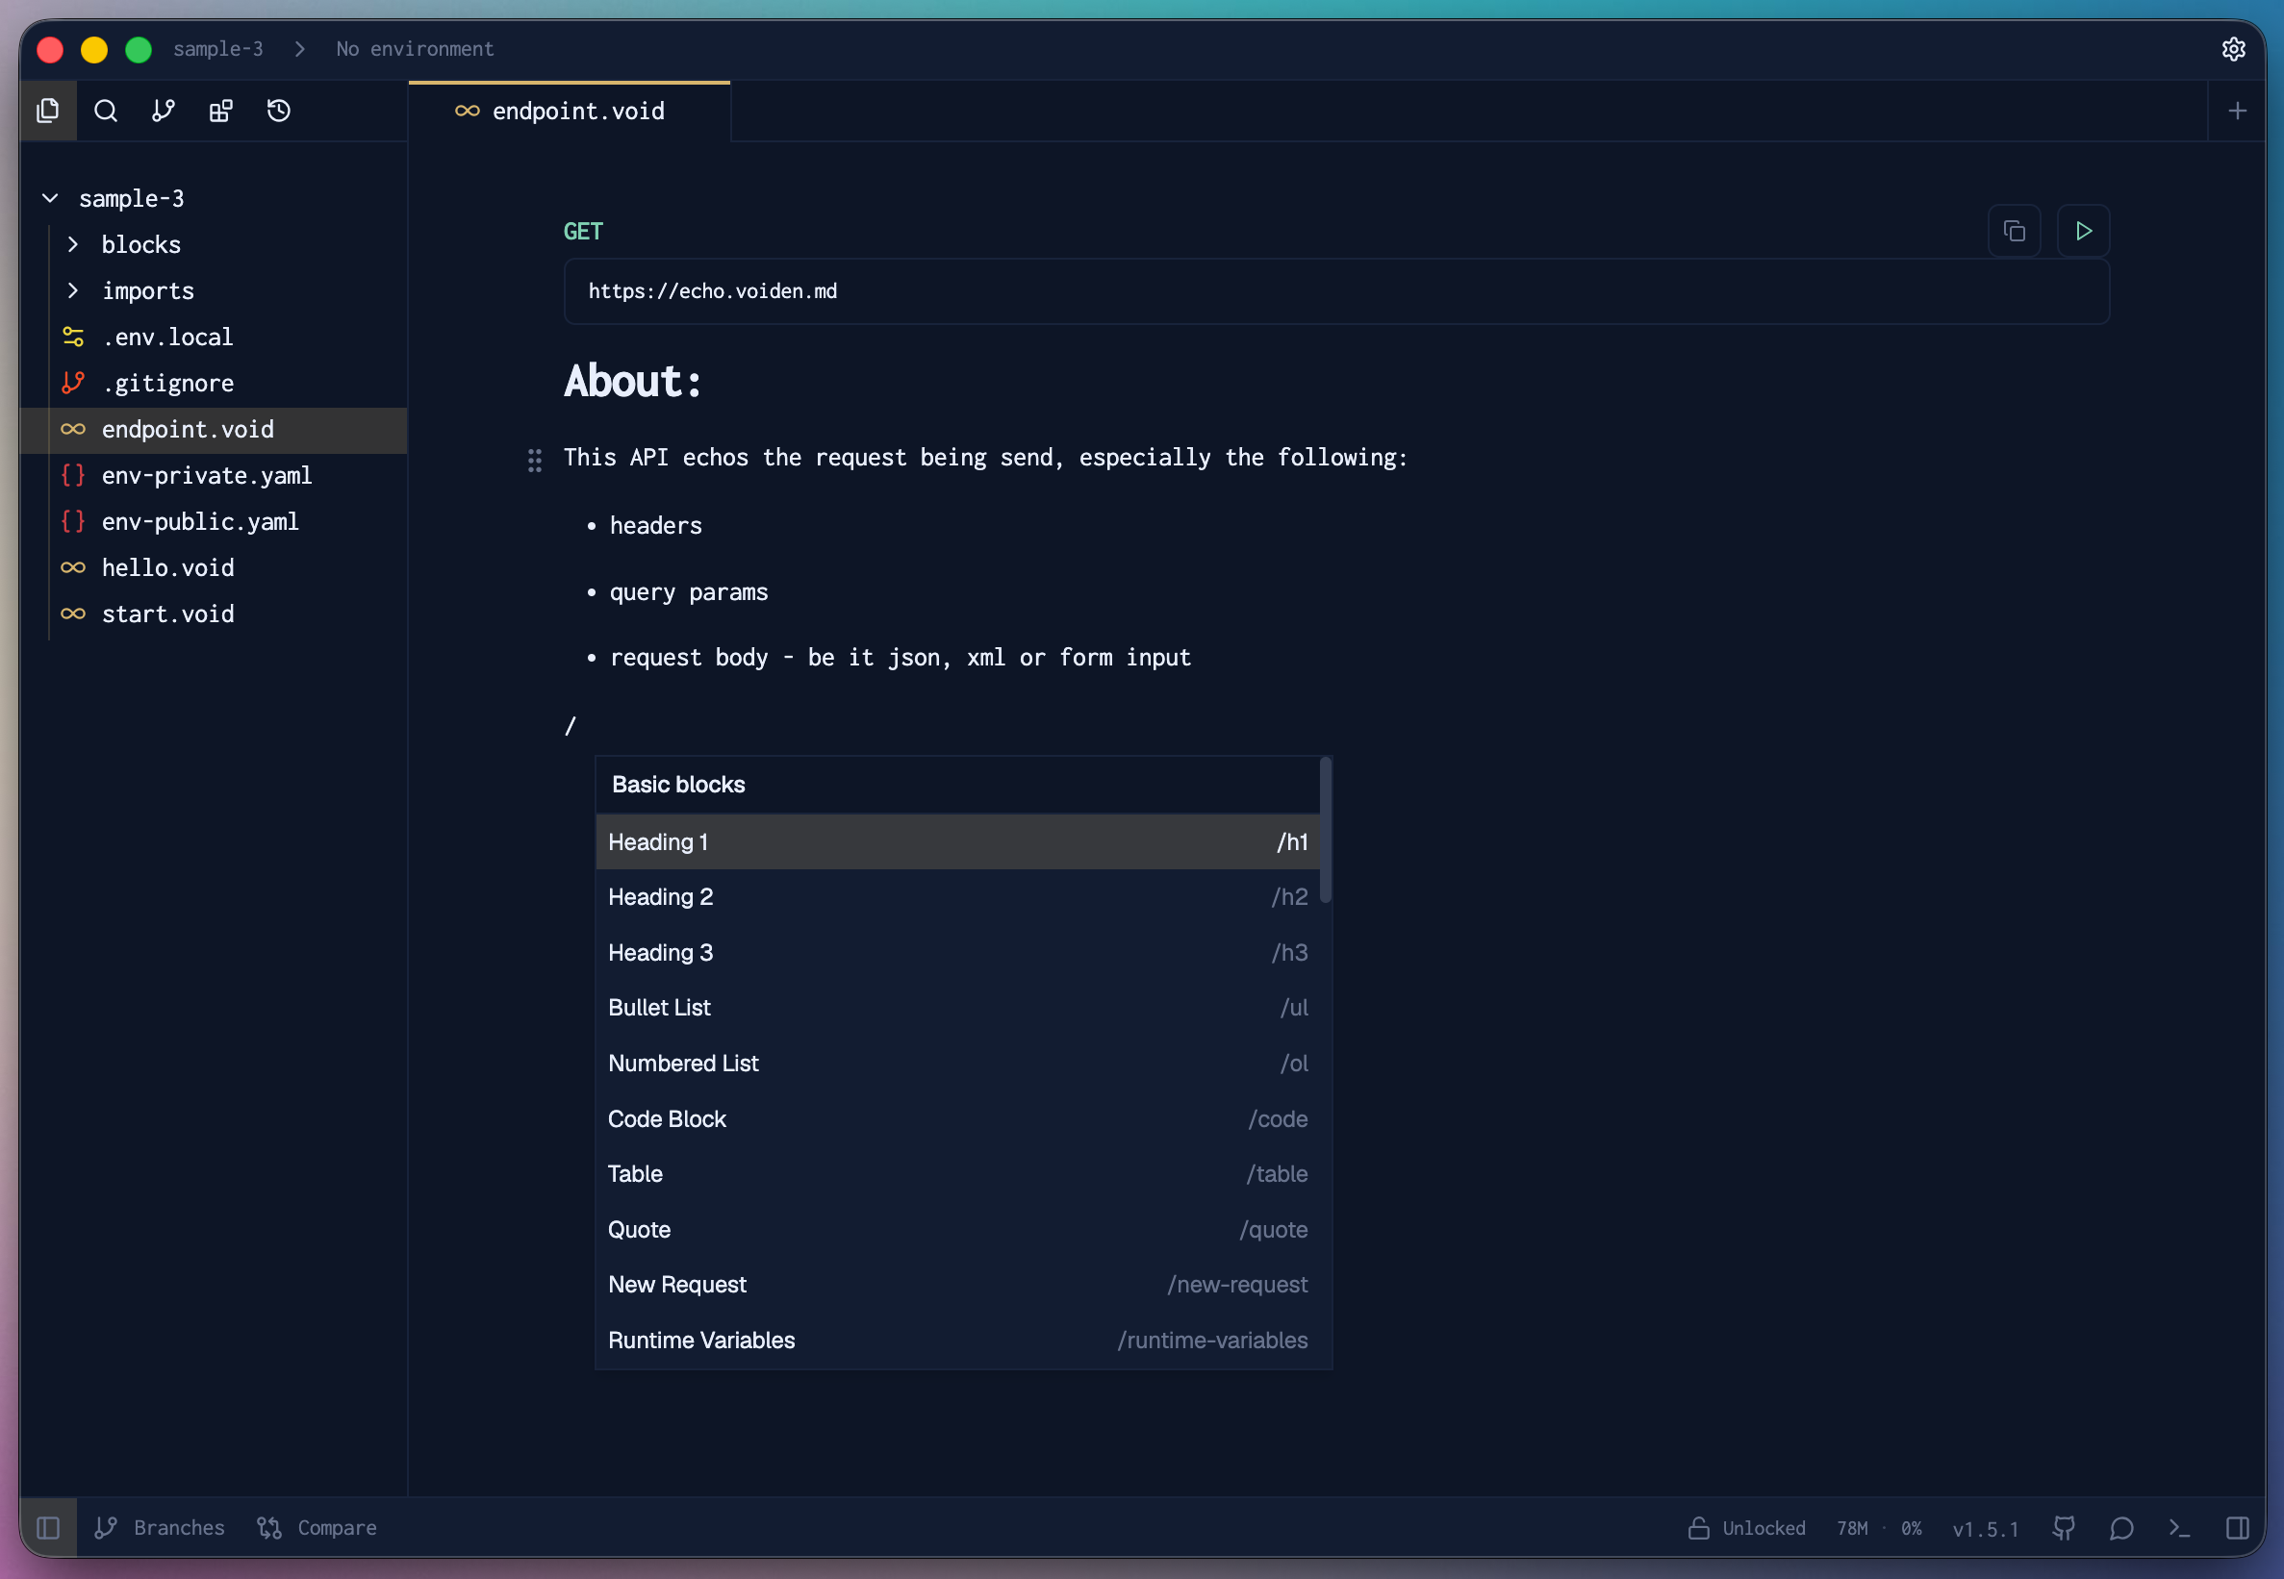Copy the request with copy icon
Image resolution: width=2284 pixels, height=1579 pixels.
[x=2014, y=231]
